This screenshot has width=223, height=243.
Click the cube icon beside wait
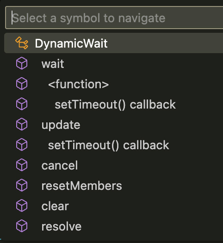[22, 63]
